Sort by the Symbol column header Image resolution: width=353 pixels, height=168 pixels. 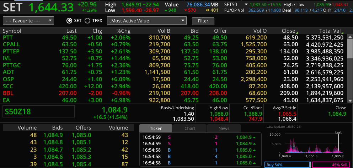tap(12, 31)
